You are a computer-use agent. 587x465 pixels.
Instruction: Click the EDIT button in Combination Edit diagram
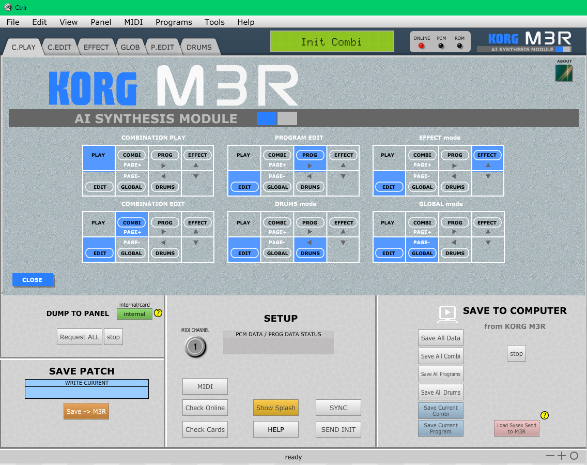point(100,253)
